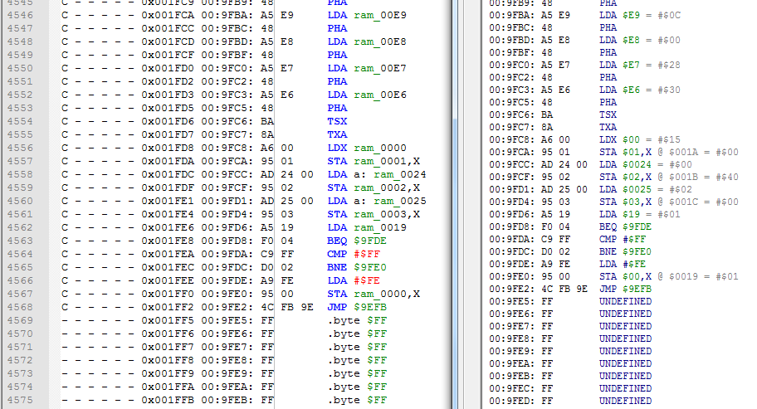Click 'CMP #$FF' on line 4564
The height and width of the screenshot is (409, 757).
[x=354, y=254]
